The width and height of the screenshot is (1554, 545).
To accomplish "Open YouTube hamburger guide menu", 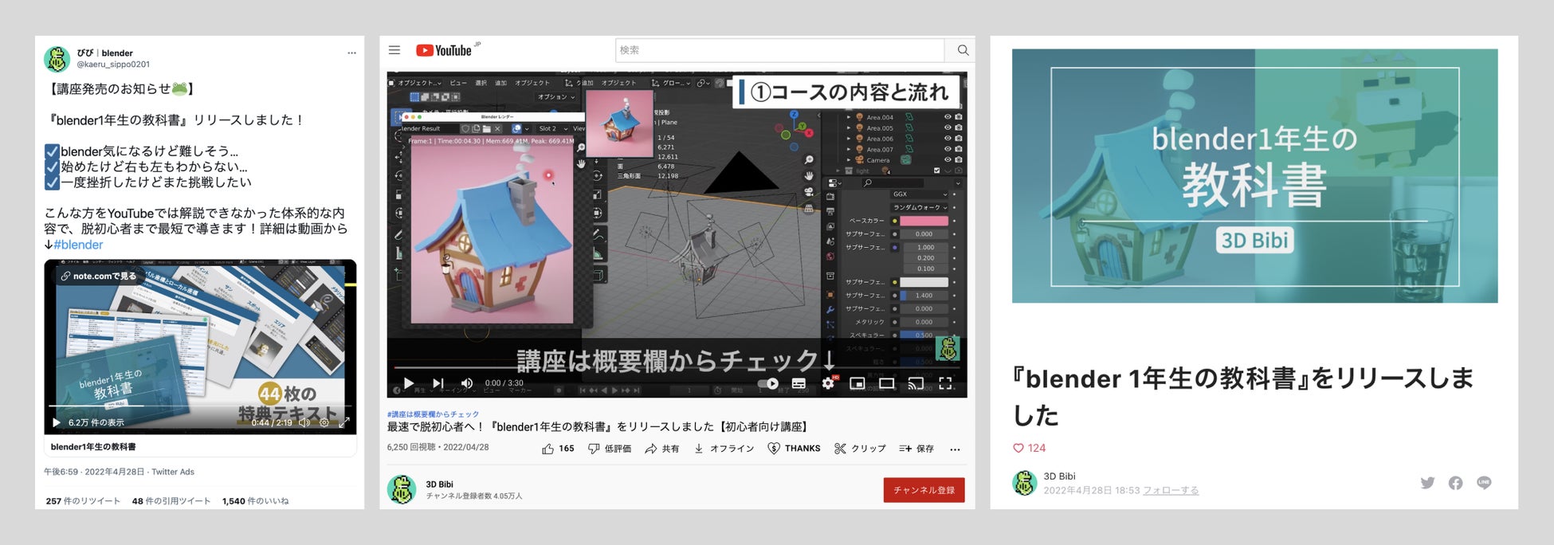I will 394,50.
